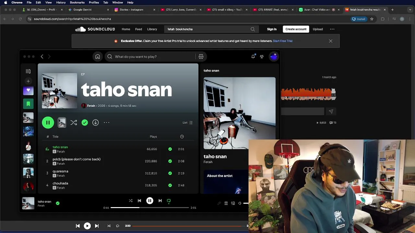Seek in SoundCloud orange waveform
Screen dimensions: 415x233
tap(308, 94)
